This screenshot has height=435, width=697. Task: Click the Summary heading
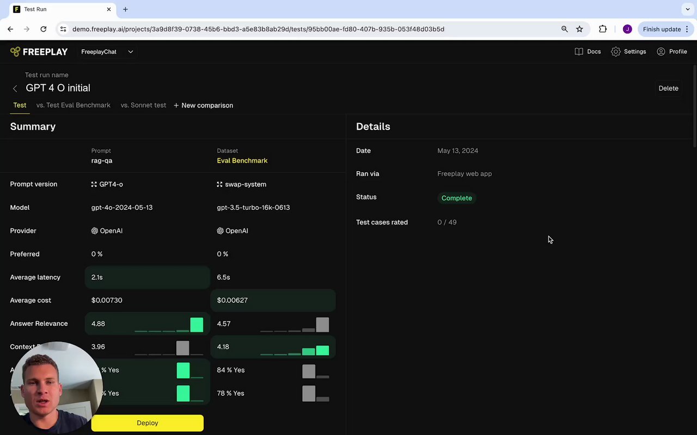(33, 127)
